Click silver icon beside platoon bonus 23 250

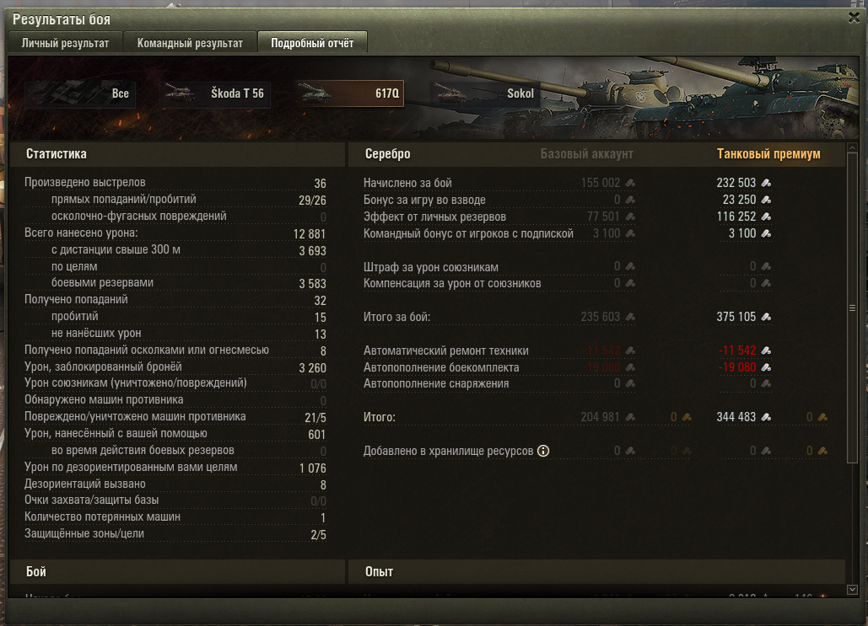tap(766, 200)
